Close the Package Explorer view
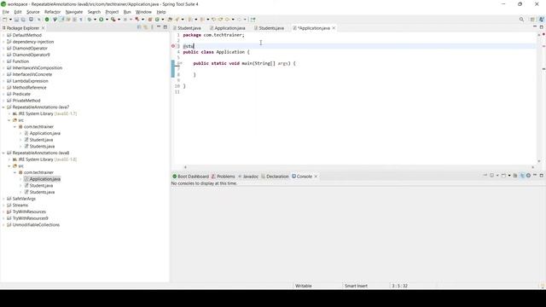Image resolution: width=546 pixels, height=307 pixels. pyautogui.click(x=44, y=28)
